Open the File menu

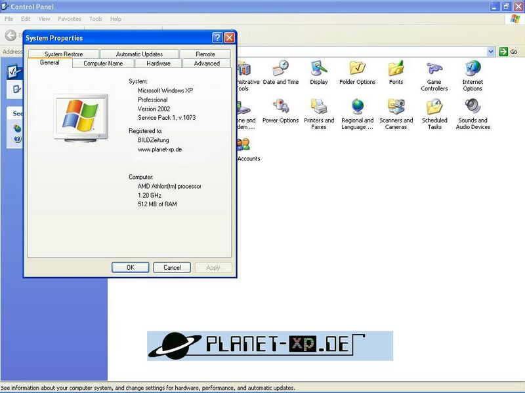(x=9, y=19)
